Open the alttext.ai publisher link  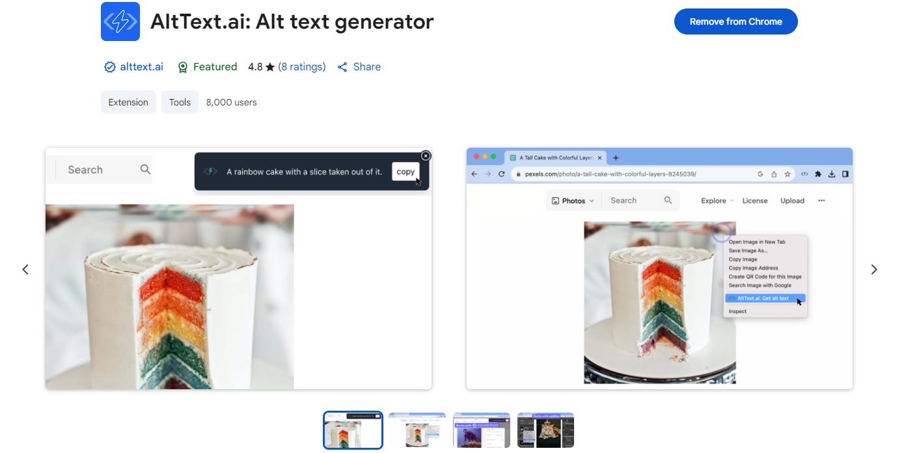click(x=141, y=66)
